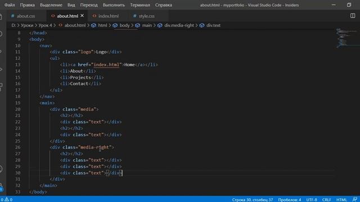Switch to the index.html tab
This screenshot has height=202, width=360.
pyautogui.click(x=109, y=16)
